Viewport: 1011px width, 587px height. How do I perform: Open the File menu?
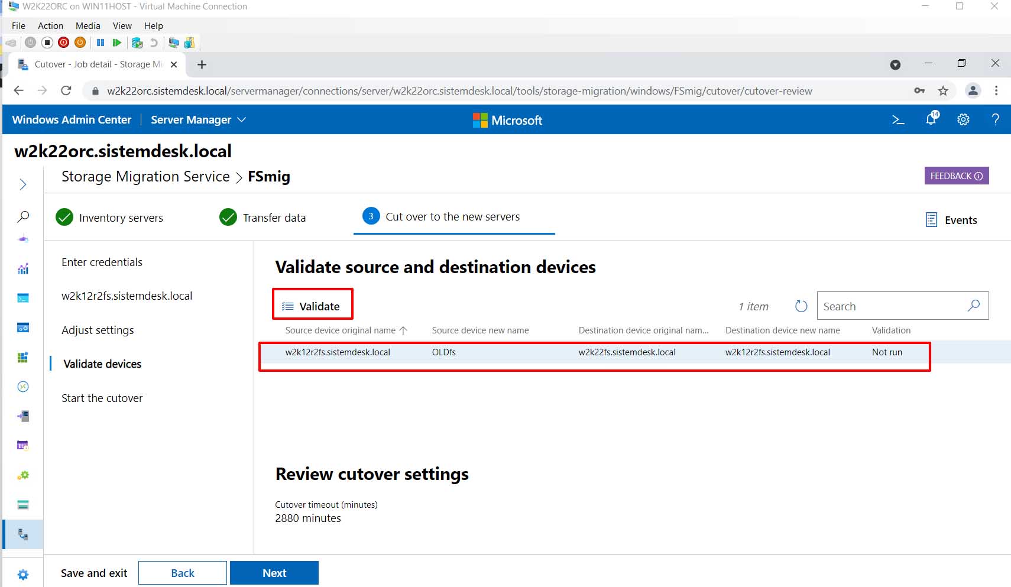tap(18, 26)
